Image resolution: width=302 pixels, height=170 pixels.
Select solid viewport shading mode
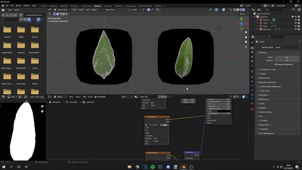237,9
